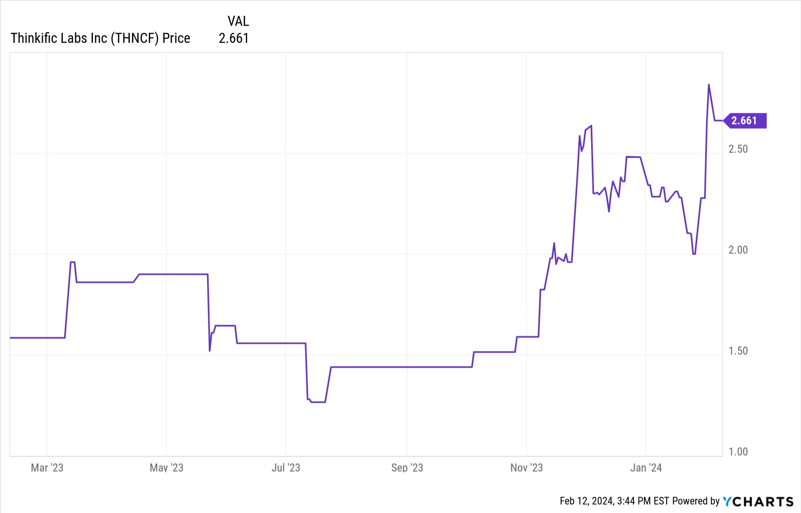801x513 pixels.
Task: Click the highest peak of the price line
Action: coord(709,85)
